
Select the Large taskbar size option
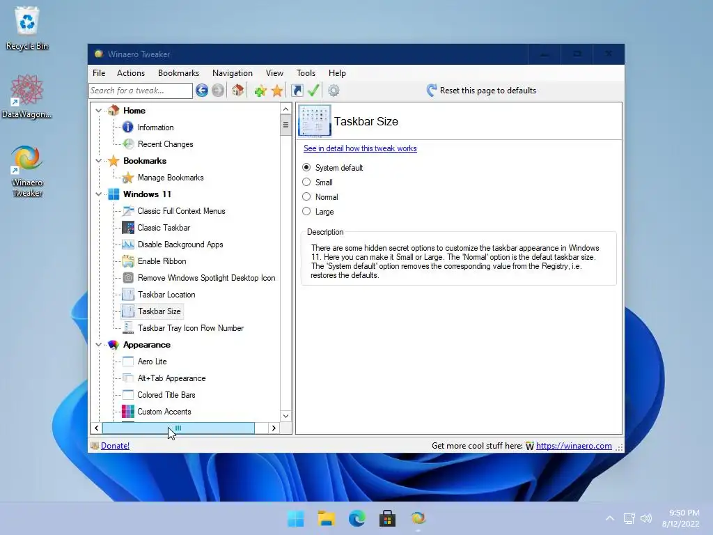[306, 211]
